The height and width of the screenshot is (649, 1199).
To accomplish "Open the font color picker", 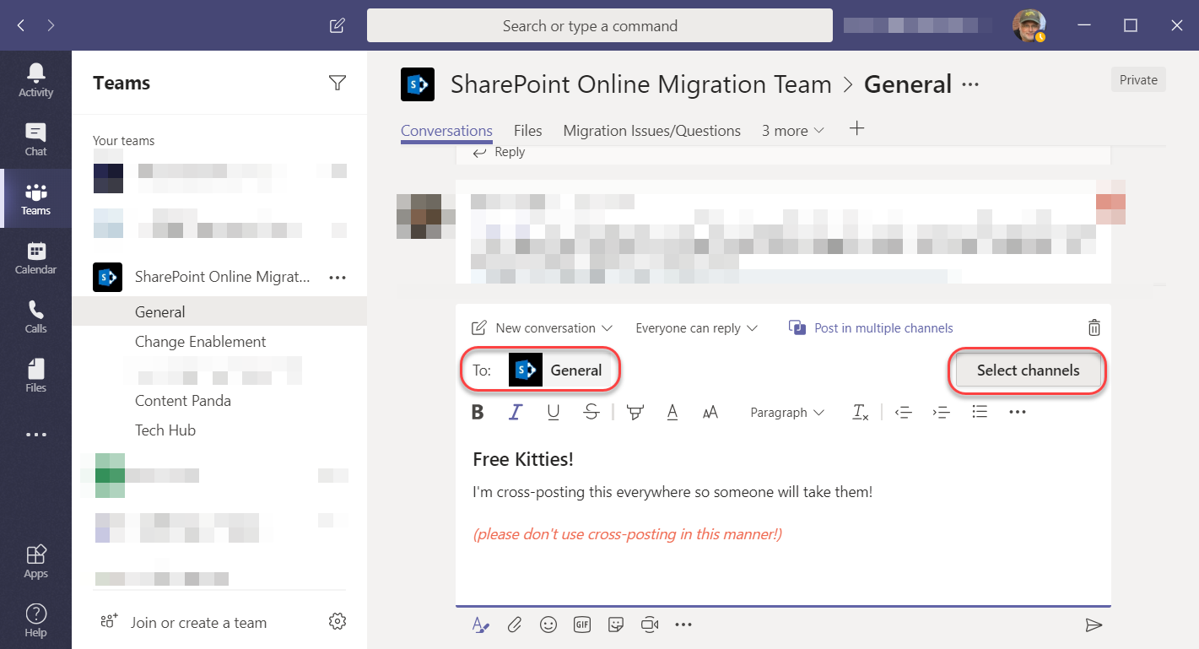I will point(672,412).
